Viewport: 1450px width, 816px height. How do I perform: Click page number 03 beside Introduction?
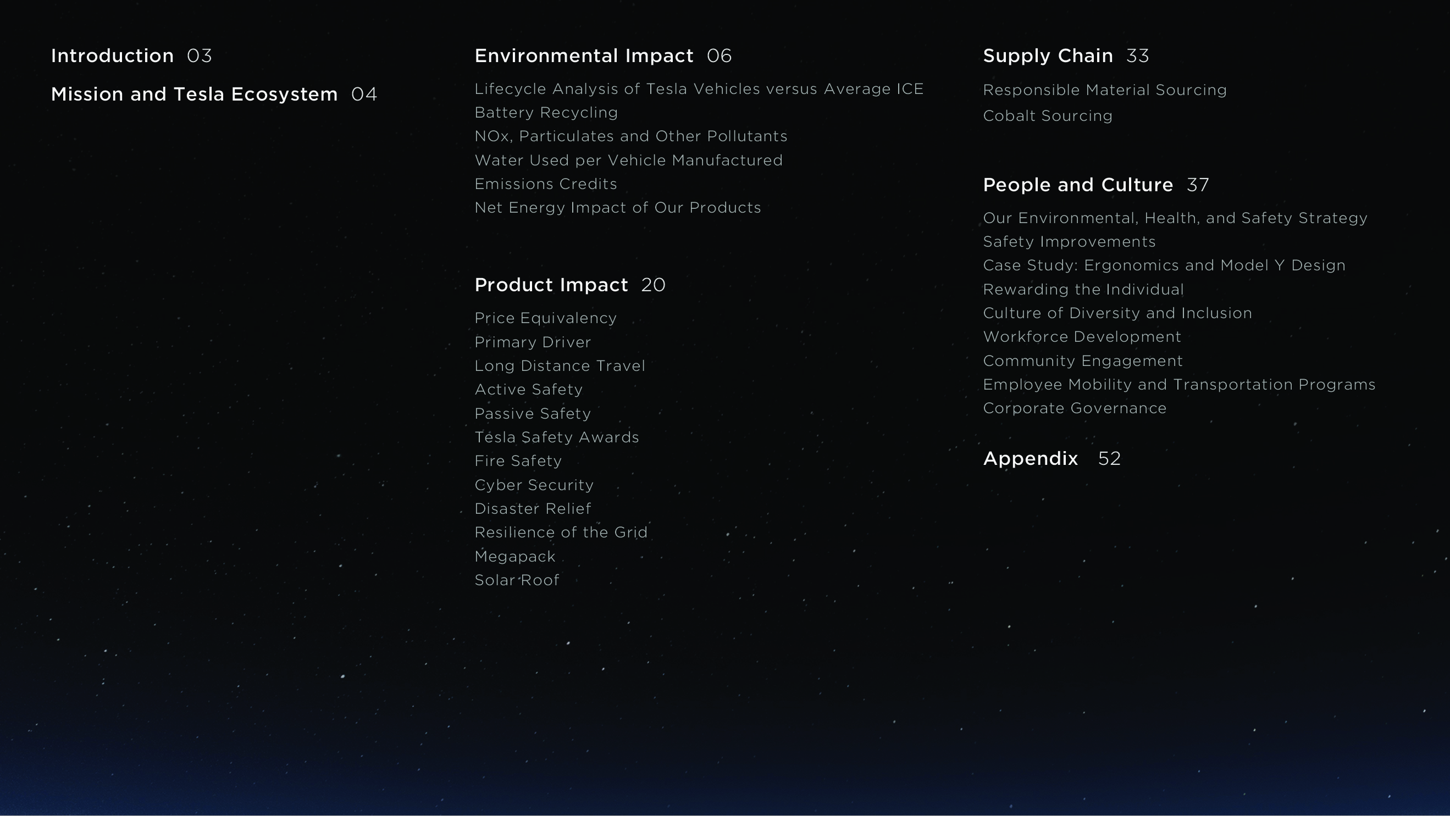pos(200,55)
